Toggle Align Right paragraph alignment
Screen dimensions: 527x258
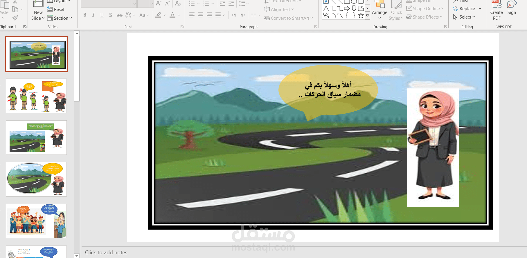pos(209,15)
